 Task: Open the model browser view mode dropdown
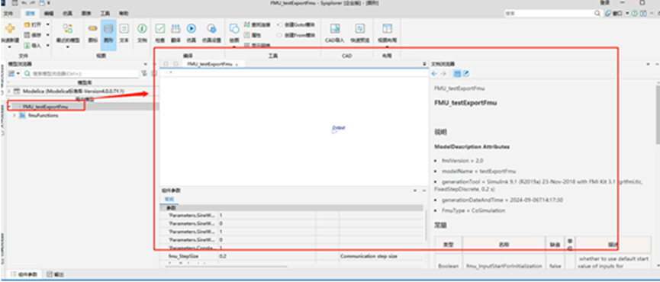pos(18,73)
